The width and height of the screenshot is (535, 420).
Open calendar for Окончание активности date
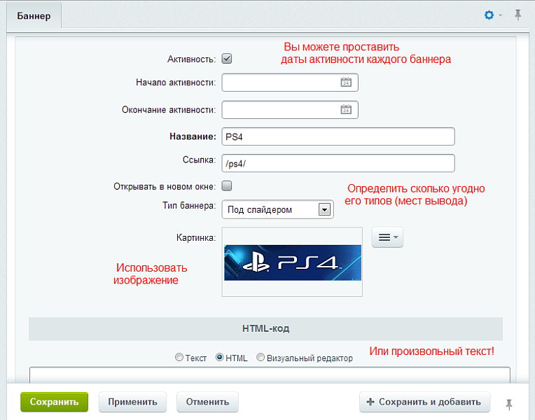pyautogui.click(x=345, y=110)
